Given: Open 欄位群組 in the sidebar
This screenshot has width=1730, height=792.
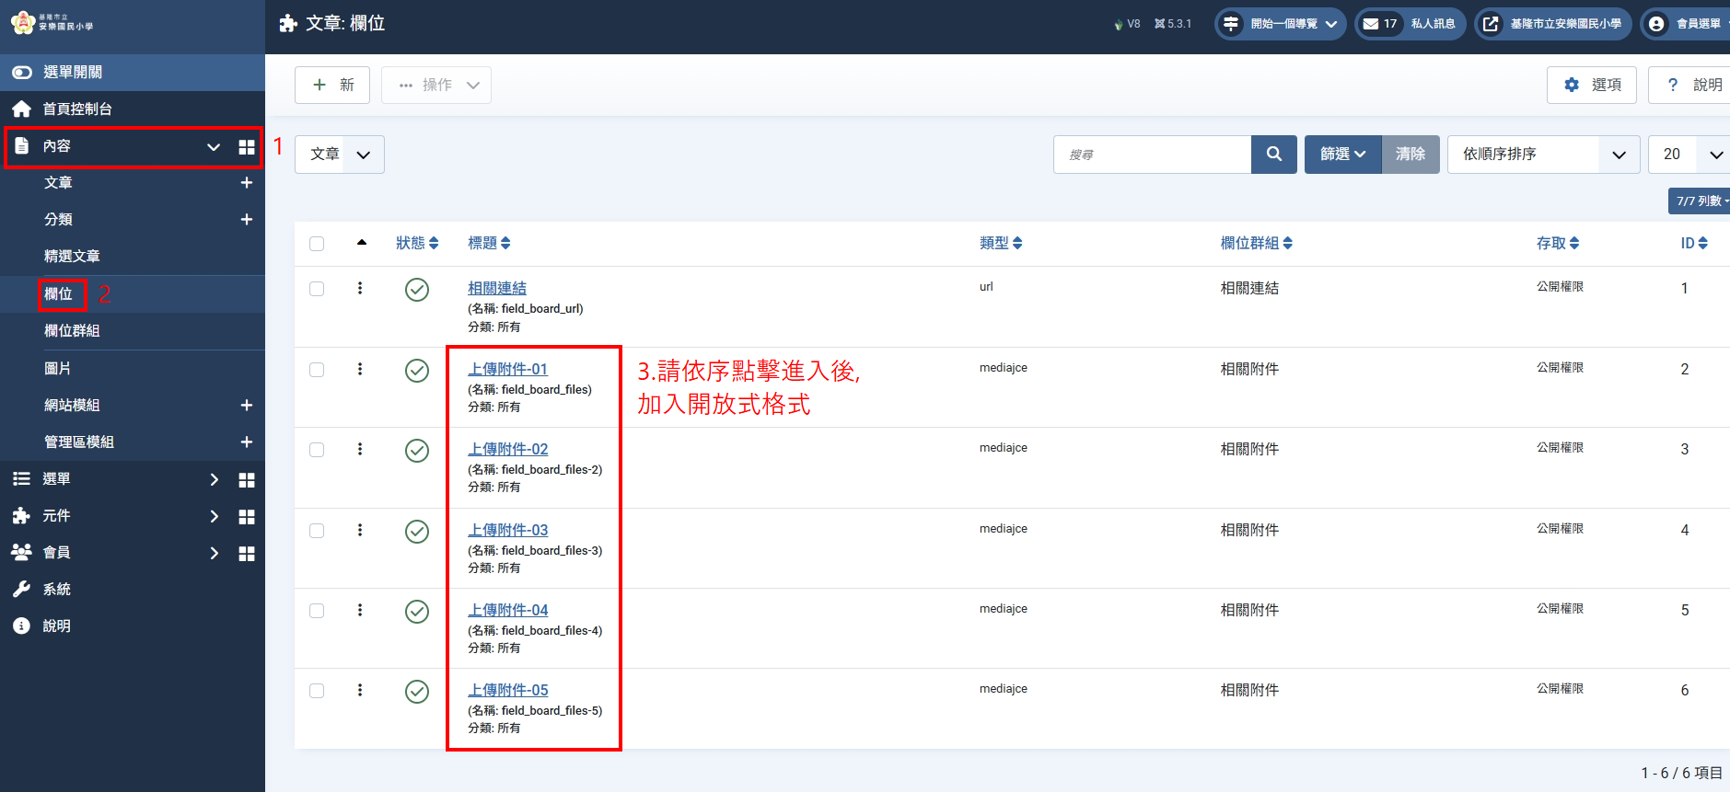Looking at the screenshot, I should point(72,331).
